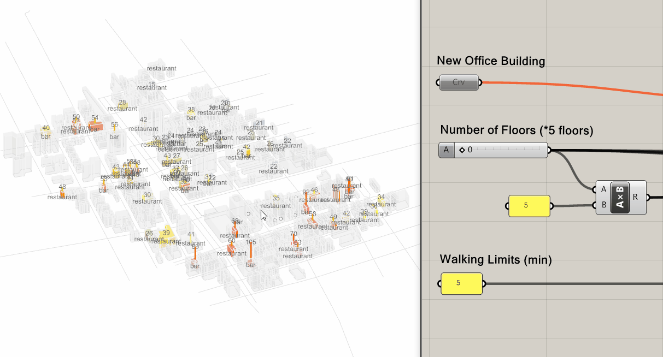
Task: Click the diamond handle of the floors slider
Action: click(x=462, y=150)
